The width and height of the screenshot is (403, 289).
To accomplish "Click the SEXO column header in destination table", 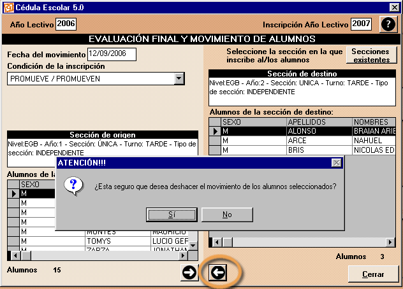I will [254, 122].
